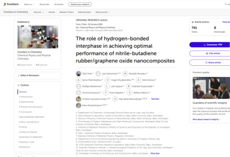Click Aida Azizova A avatar

138,80
